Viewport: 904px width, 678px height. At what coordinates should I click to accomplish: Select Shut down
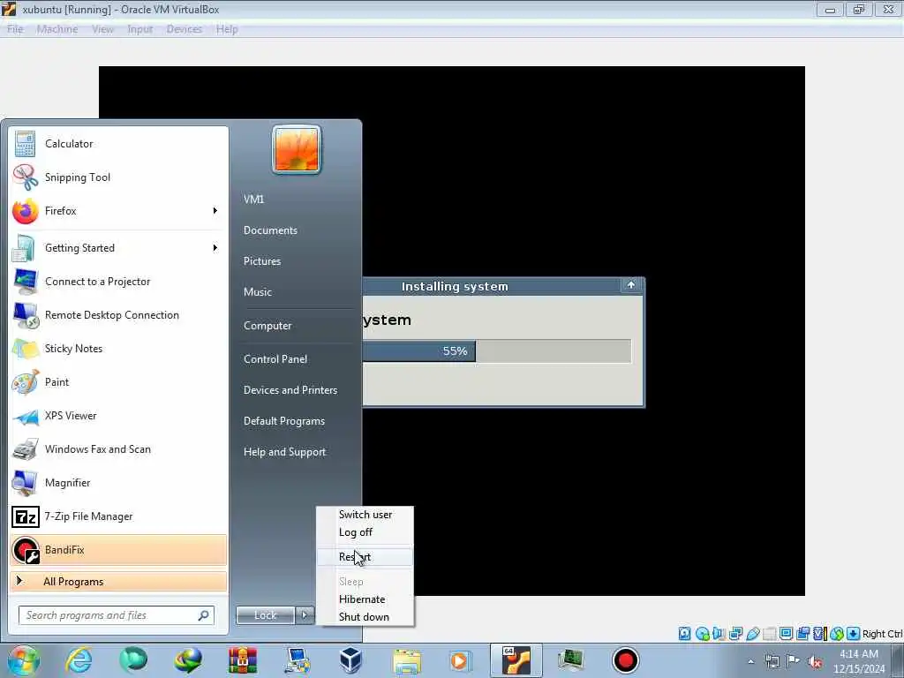point(365,617)
